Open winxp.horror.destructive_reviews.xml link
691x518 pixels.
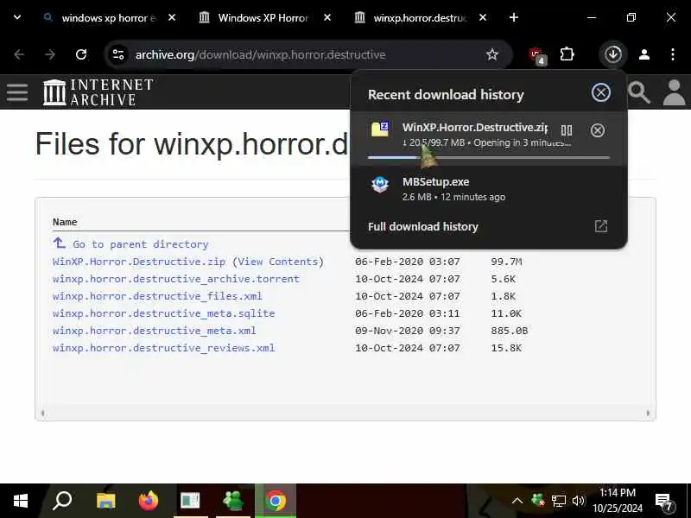[163, 348]
